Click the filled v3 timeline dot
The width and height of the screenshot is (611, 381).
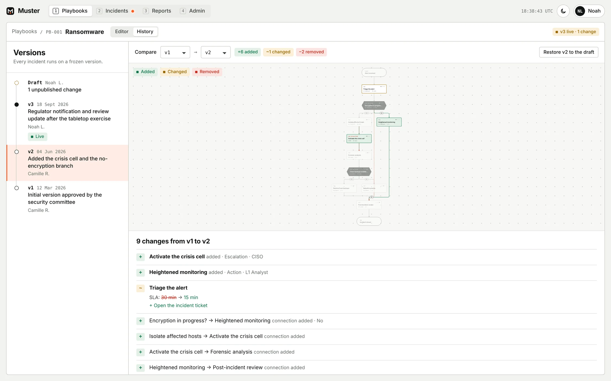tap(17, 105)
